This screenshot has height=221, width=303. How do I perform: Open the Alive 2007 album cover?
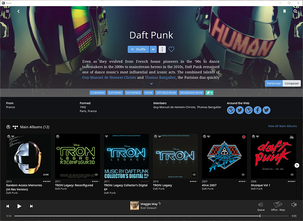pos(224,156)
